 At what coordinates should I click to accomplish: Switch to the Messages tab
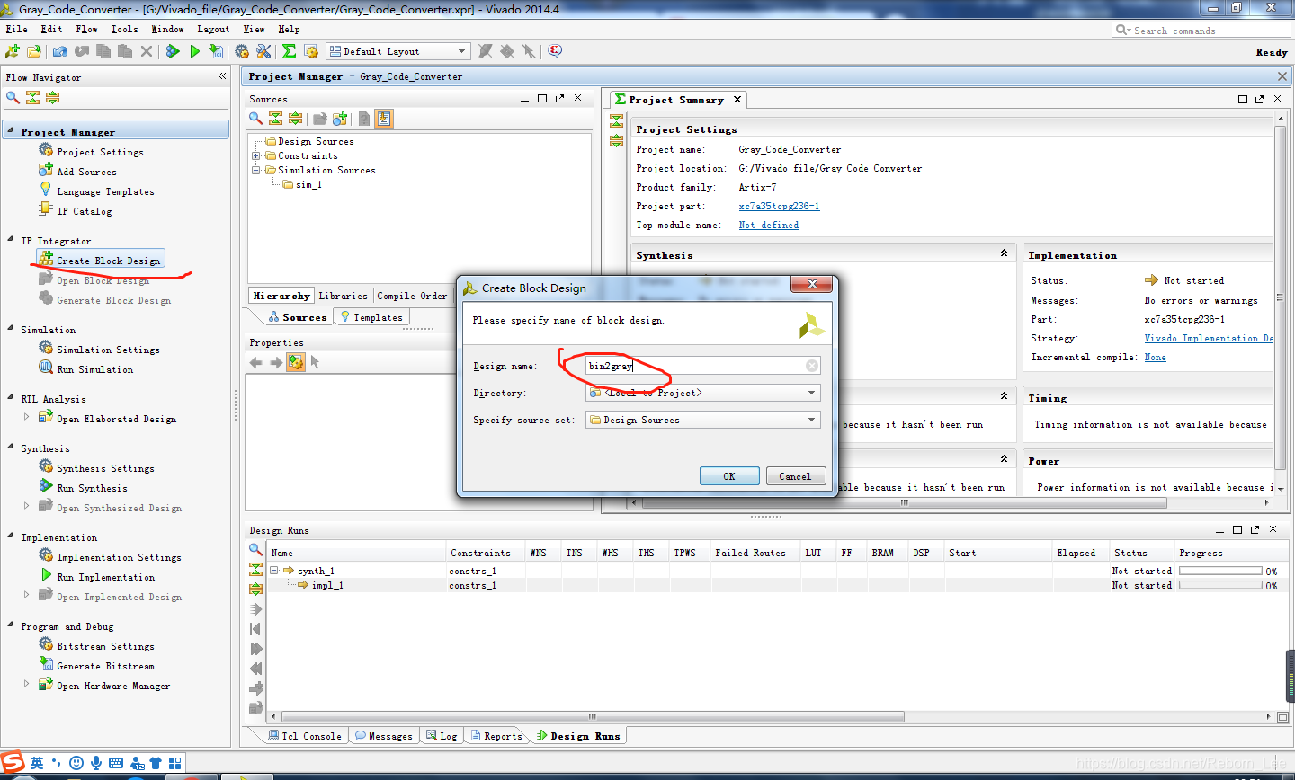(x=383, y=736)
